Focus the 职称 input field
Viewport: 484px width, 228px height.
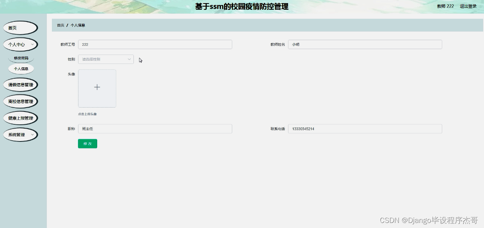(x=155, y=129)
